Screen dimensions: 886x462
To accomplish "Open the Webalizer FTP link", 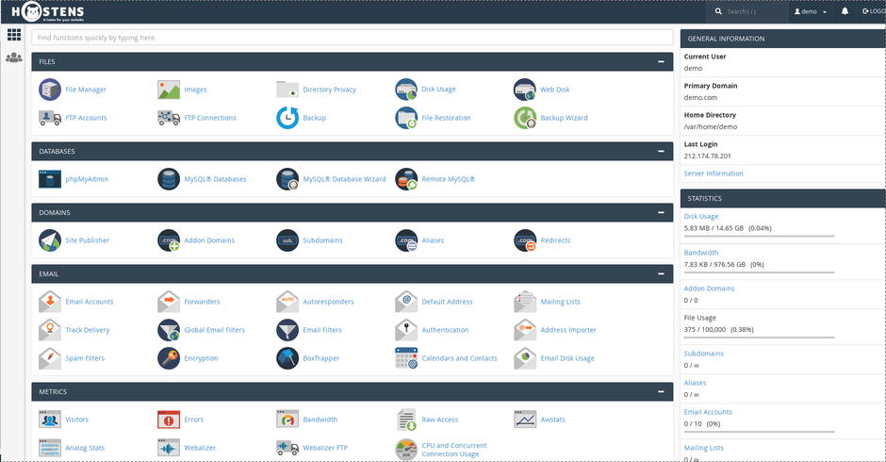I will [x=325, y=448].
